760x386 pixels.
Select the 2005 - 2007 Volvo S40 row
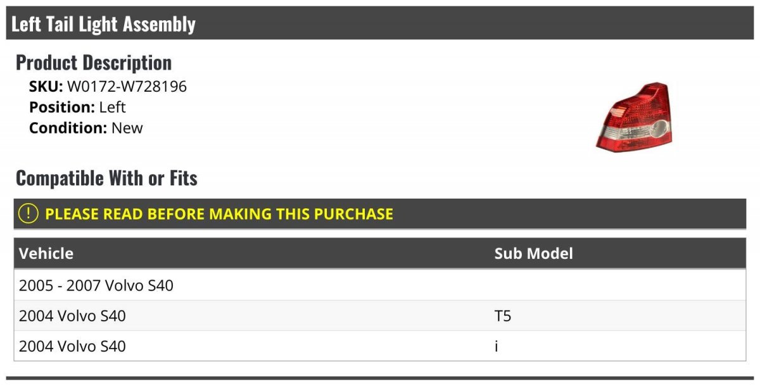click(380, 285)
